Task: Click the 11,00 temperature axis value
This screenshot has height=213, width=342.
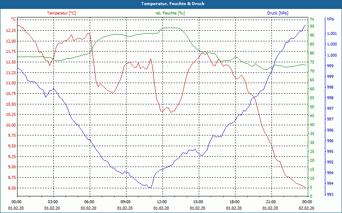Action: tap(11, 83)
